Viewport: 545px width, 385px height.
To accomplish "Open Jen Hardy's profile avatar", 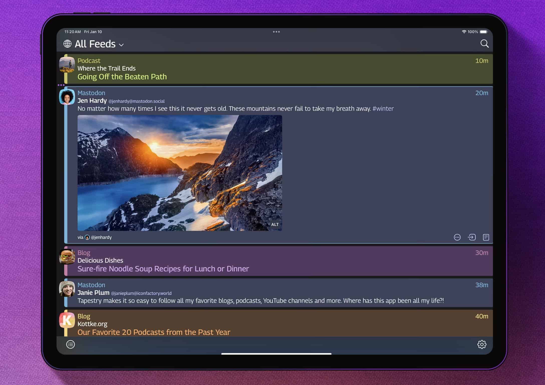I will pos(67,96).
